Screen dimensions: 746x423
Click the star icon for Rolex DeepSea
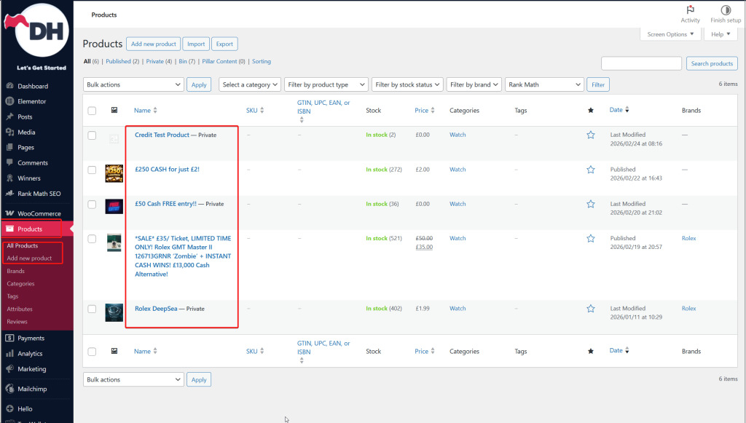click(591, 309)
